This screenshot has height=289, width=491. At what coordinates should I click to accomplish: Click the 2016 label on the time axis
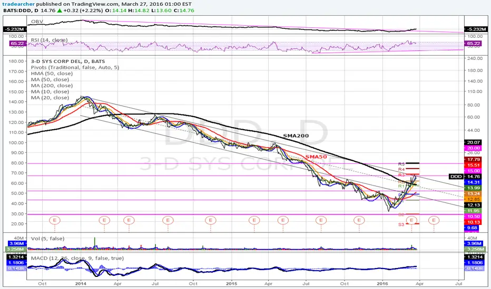click(382, 284)
